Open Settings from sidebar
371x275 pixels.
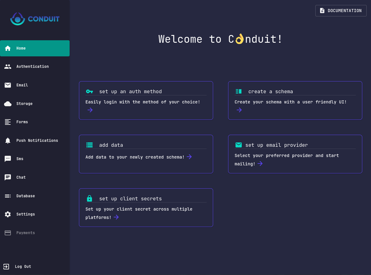point(35,214)
